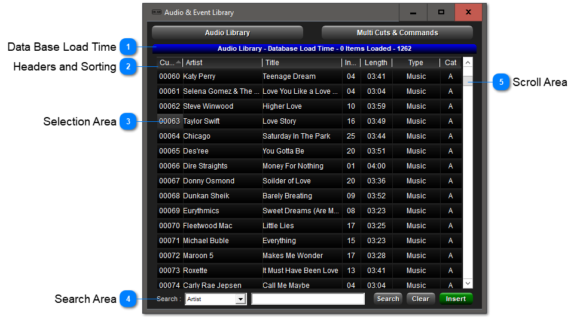Click the blue Database Load Time status bar
This screenshot has height=319, width=577.
(x=315, y=48)
